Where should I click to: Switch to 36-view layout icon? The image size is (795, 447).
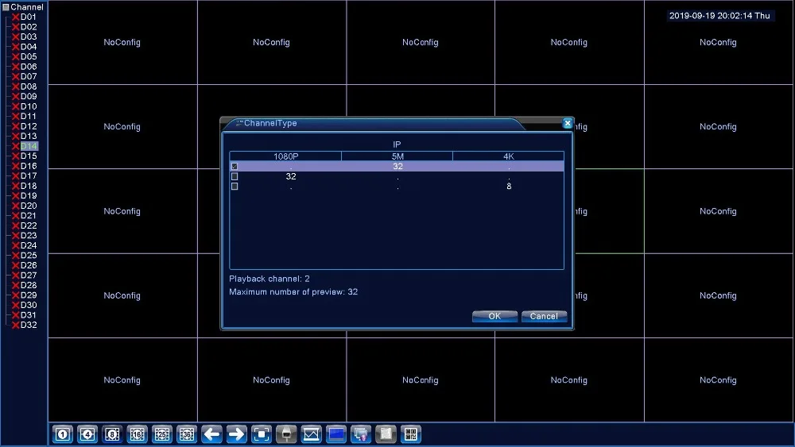(187, 434)
